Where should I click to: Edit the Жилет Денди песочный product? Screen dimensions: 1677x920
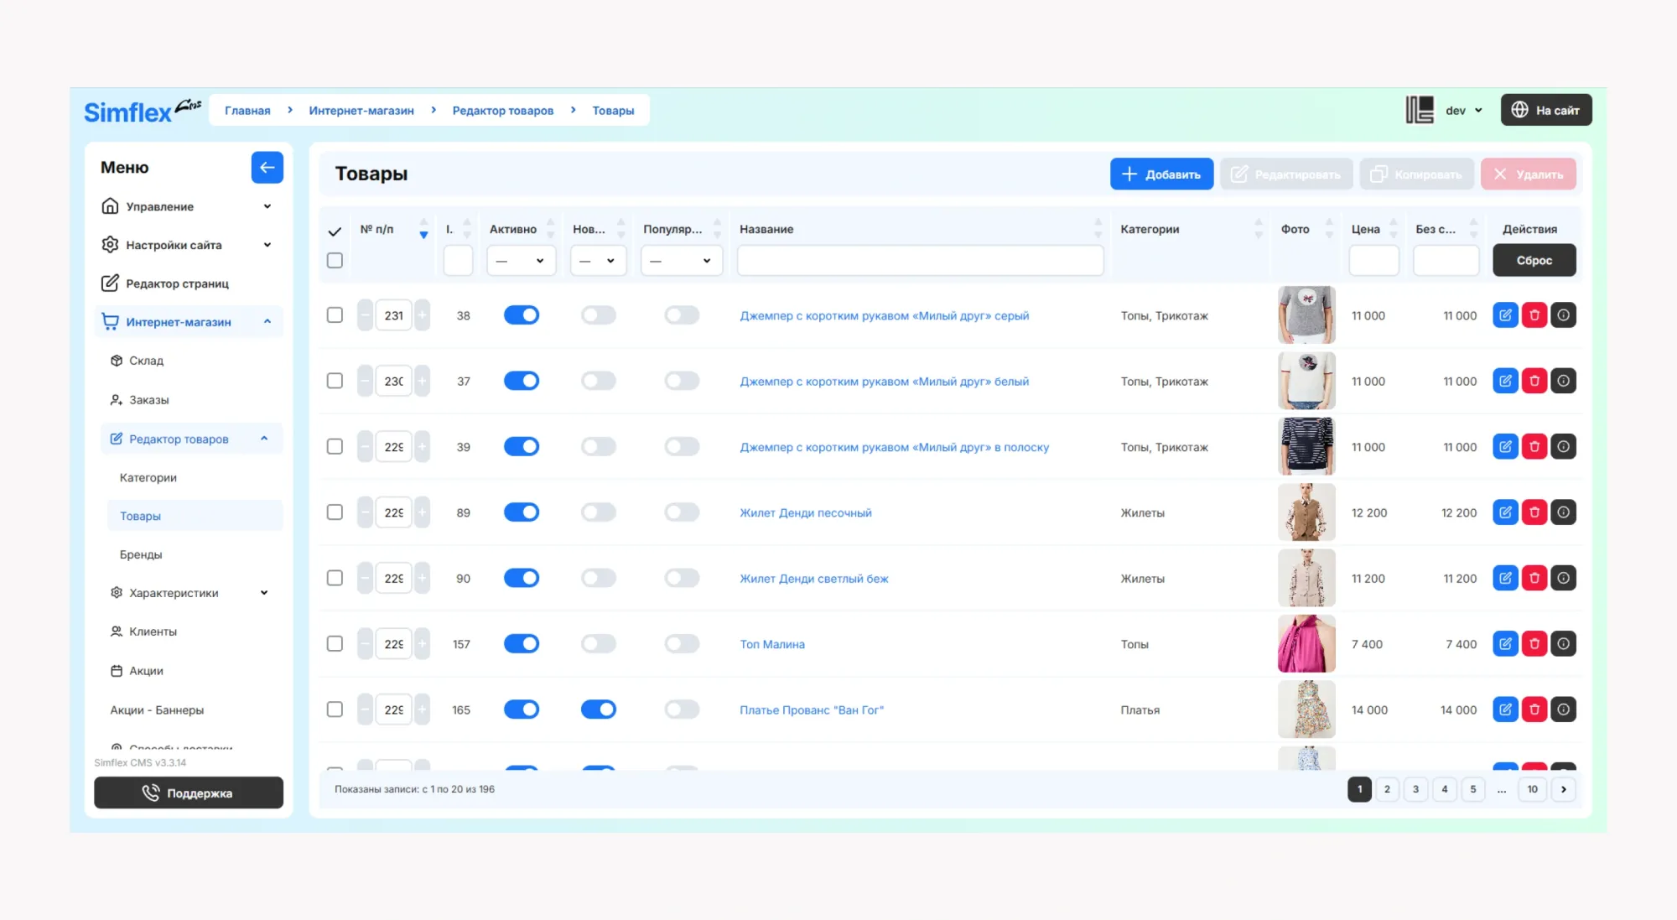point(1505,512)
